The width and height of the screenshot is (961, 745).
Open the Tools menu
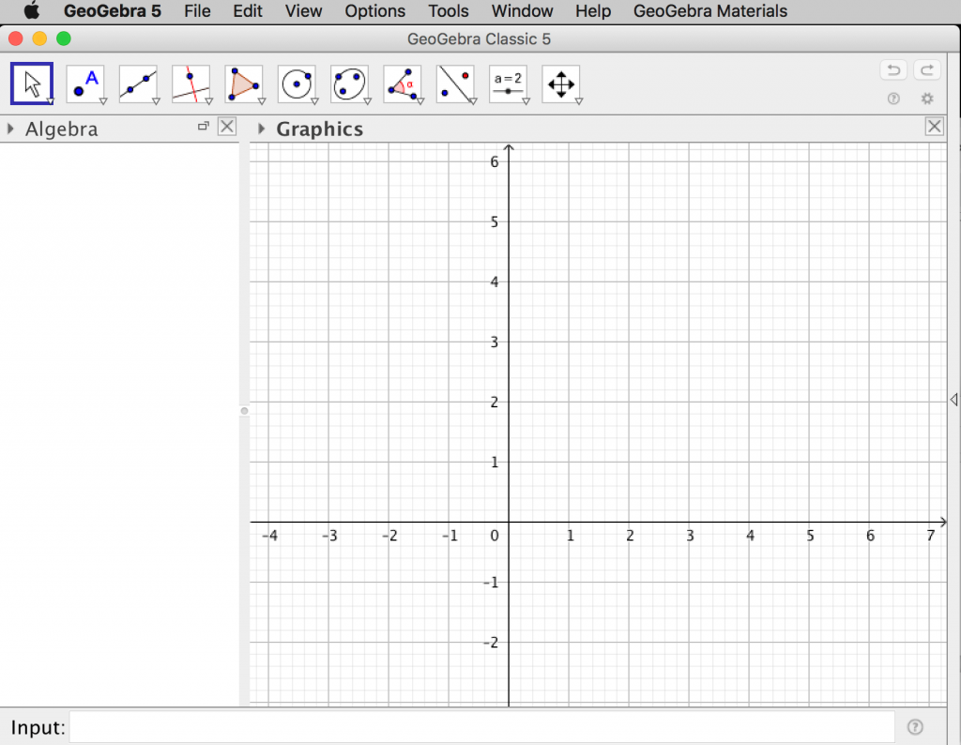pyautogui.click(x=449, y=11)
